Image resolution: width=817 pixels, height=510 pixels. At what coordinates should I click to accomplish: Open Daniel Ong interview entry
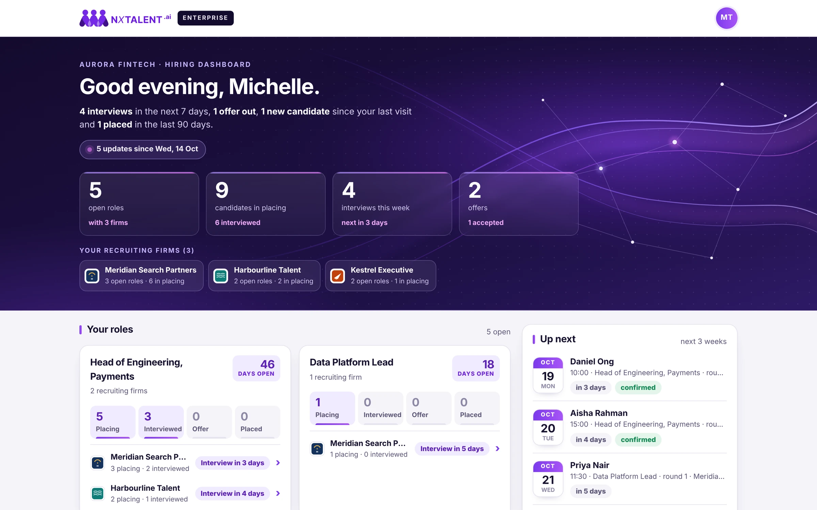point(630,375)
